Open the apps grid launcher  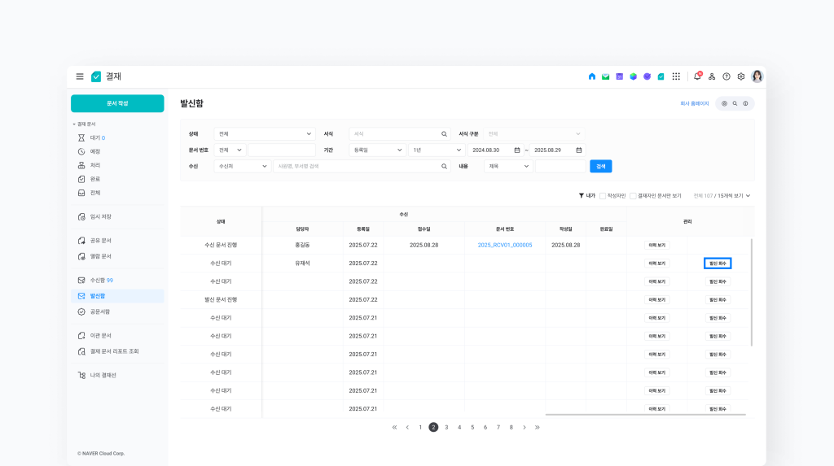click(x=676, y=76)
